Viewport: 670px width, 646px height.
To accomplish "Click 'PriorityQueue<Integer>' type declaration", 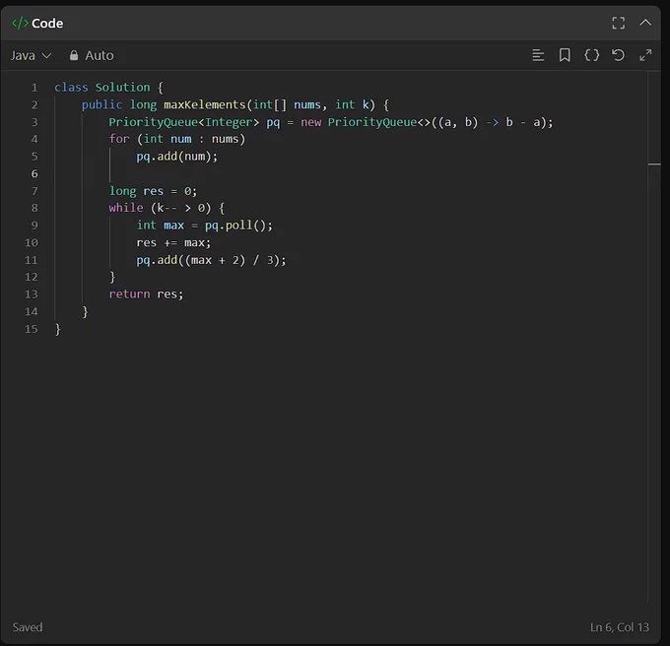I will pyautogui.click(x=183, y=122).
